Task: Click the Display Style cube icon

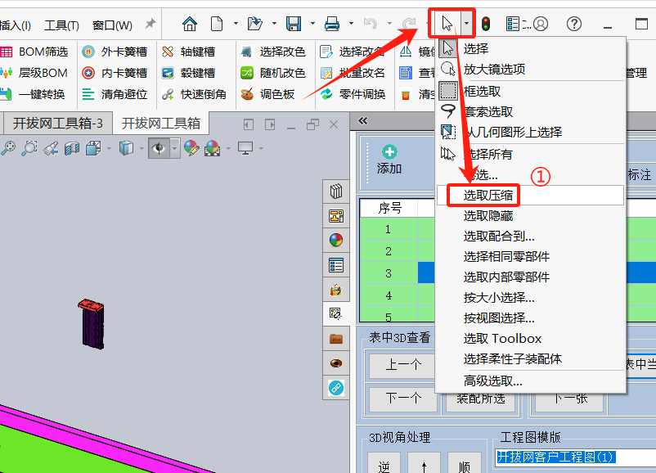Action: tap(126, 148)
